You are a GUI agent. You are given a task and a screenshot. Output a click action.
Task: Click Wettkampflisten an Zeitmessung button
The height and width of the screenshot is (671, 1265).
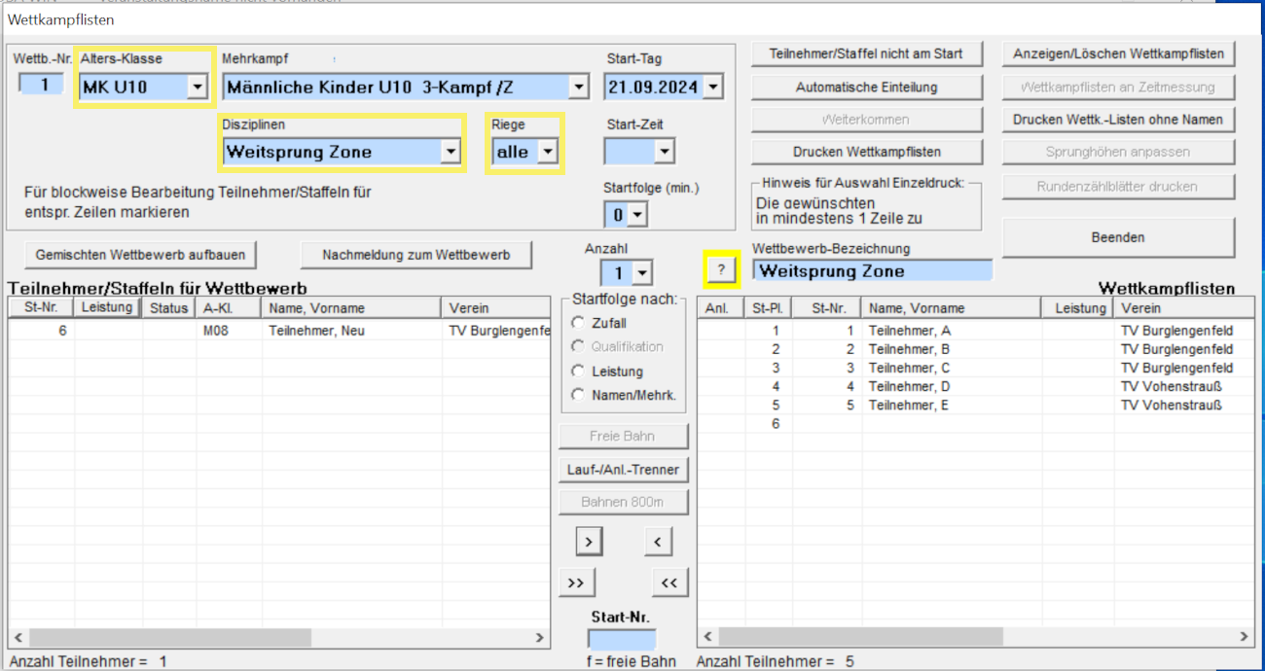click(1118, 87)
